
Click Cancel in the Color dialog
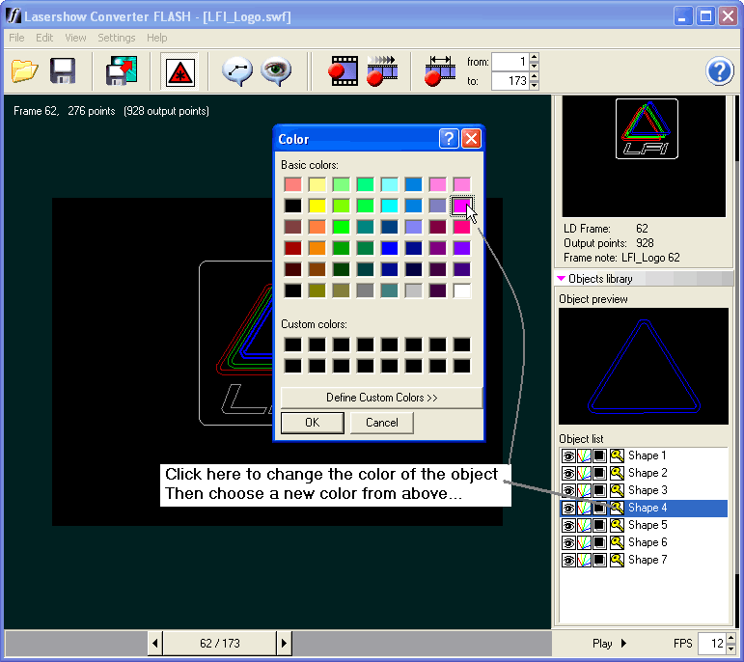click(382, 423)
